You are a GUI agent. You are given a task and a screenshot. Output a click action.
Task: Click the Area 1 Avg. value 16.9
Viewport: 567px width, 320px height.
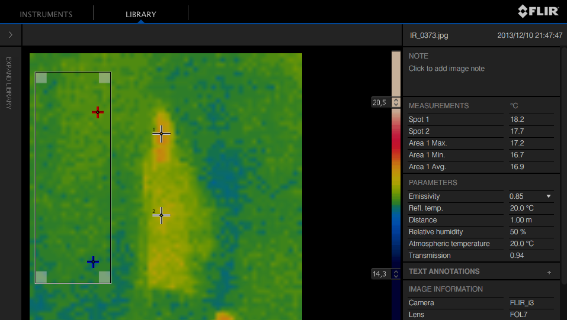tap(517, 167)
